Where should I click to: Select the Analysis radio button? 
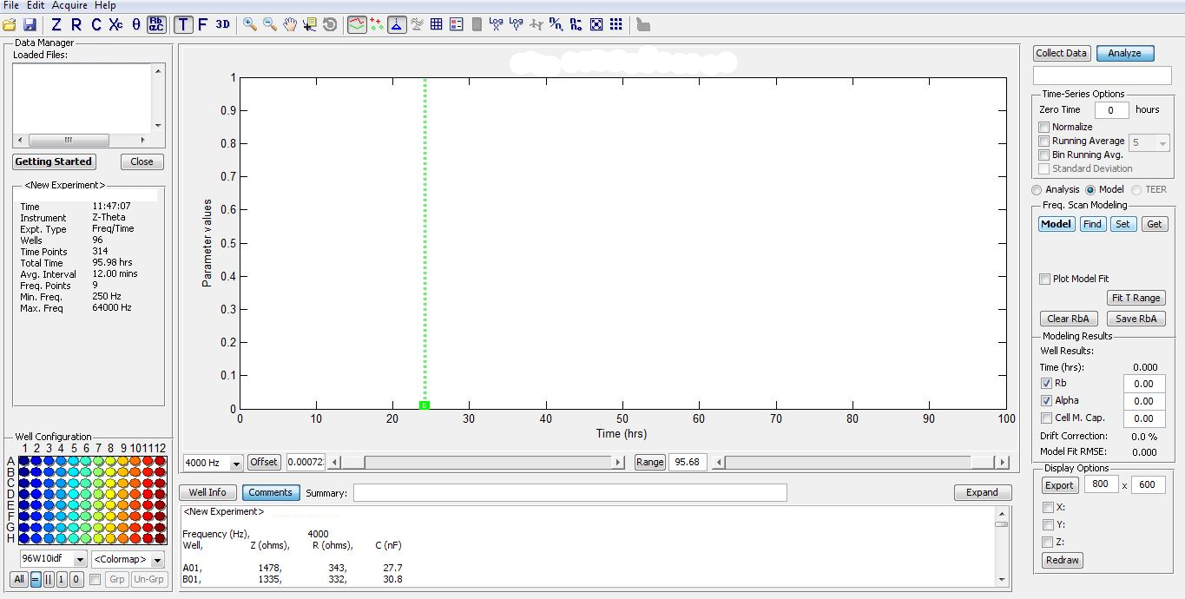point(1037,189)
